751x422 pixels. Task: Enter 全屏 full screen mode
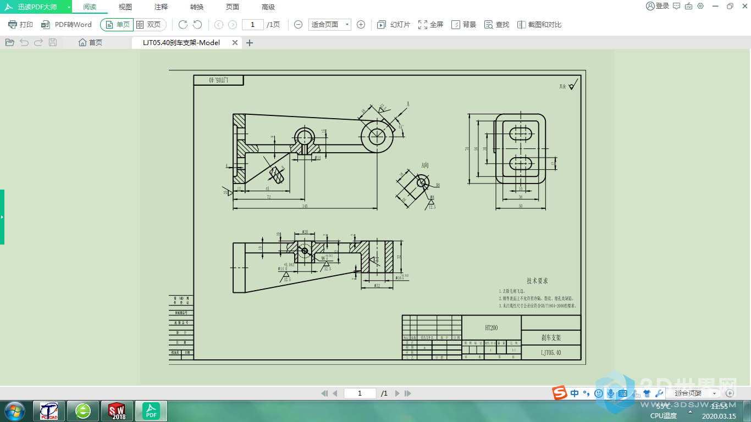tap(430, 25)
